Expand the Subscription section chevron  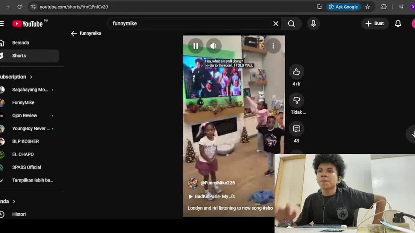(31, 77)
